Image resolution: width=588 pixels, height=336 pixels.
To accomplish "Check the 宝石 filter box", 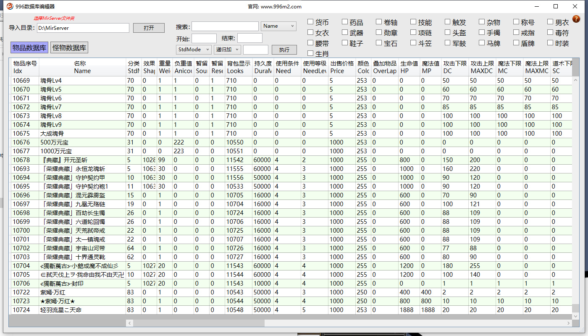I will tap(379, 43).
